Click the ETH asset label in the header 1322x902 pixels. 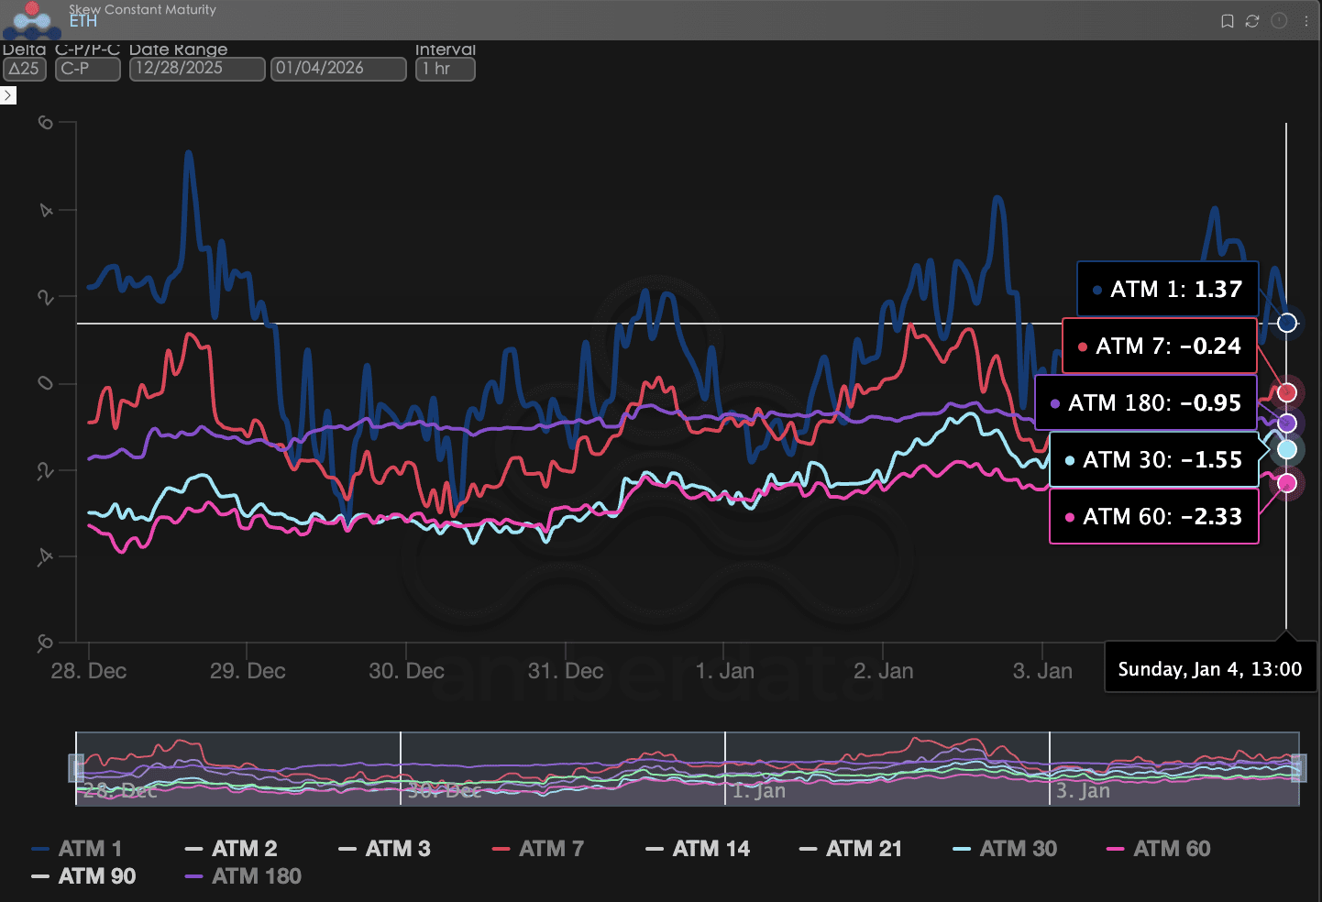(83, 22)
